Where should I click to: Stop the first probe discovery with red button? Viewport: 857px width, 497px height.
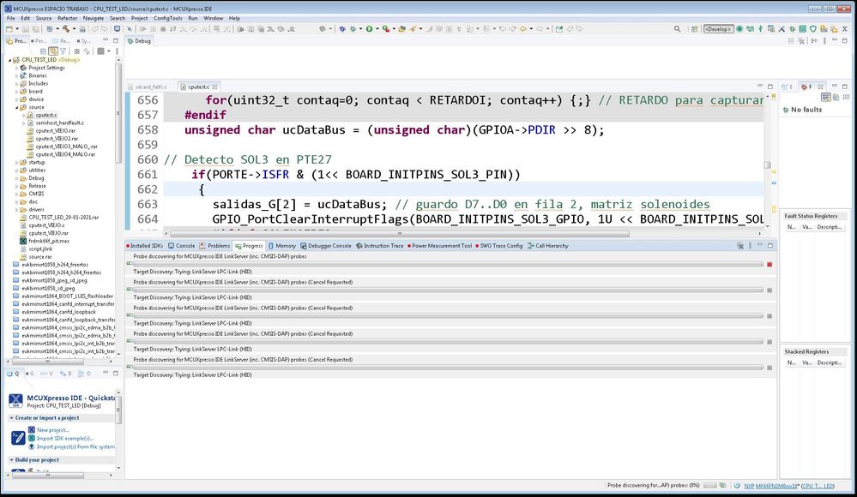[769, 264]
